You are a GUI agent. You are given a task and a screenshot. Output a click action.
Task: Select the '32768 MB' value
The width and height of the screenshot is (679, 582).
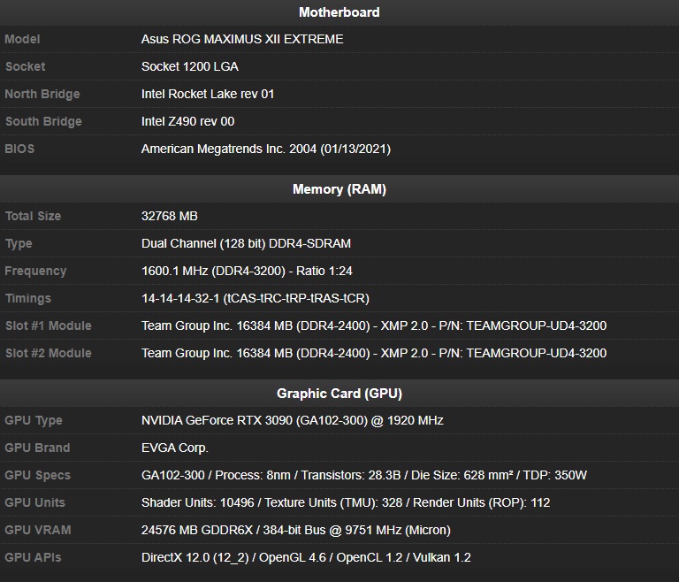coord(170,216)
